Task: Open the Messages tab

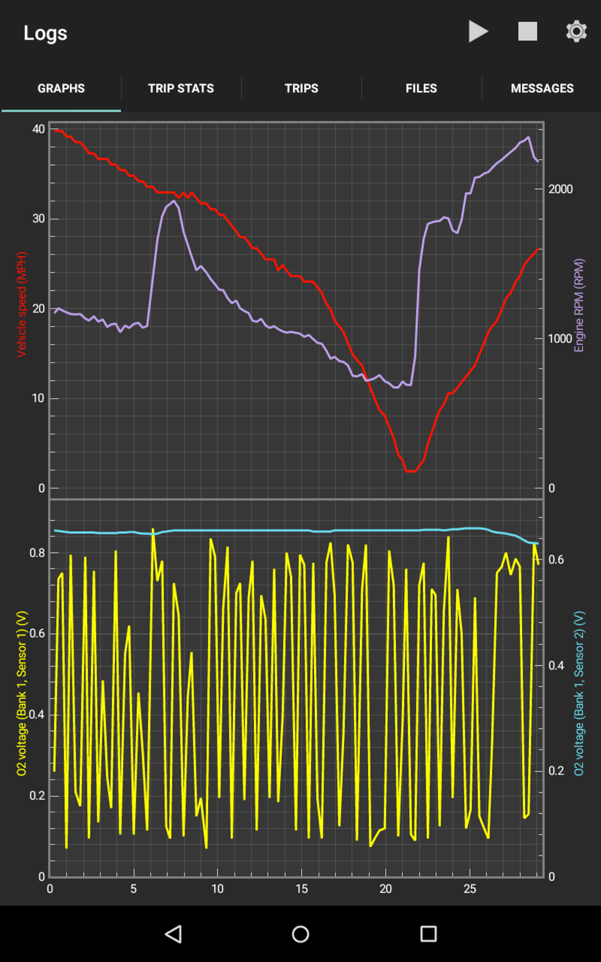Action: (542, 88)
